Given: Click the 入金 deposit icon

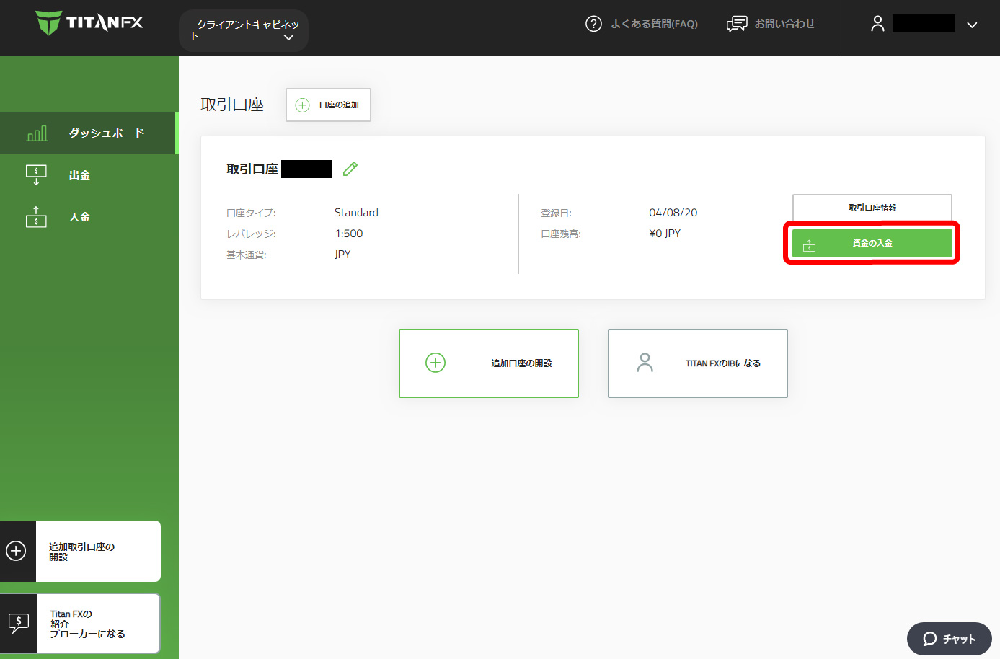Looking at the screenshot, I should click(x=36, y=217).
